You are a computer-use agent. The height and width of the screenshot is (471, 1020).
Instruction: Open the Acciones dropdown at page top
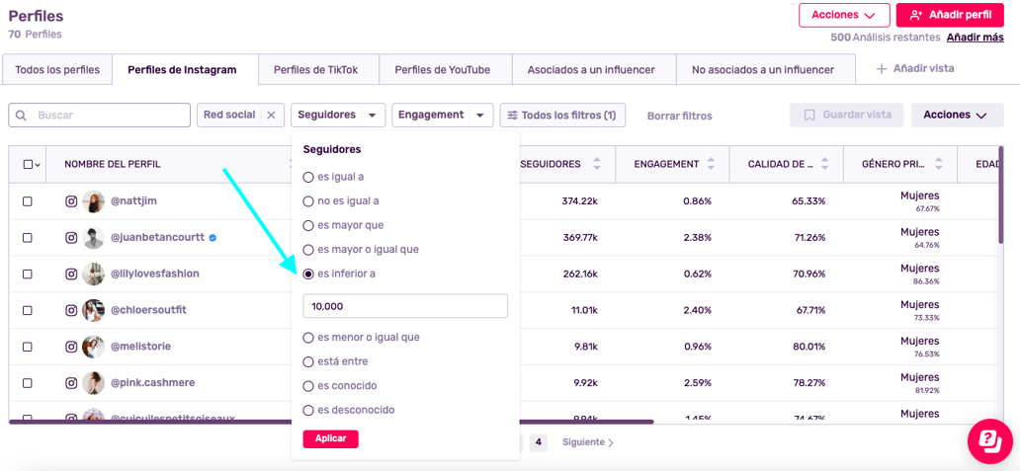coord(844,15)
